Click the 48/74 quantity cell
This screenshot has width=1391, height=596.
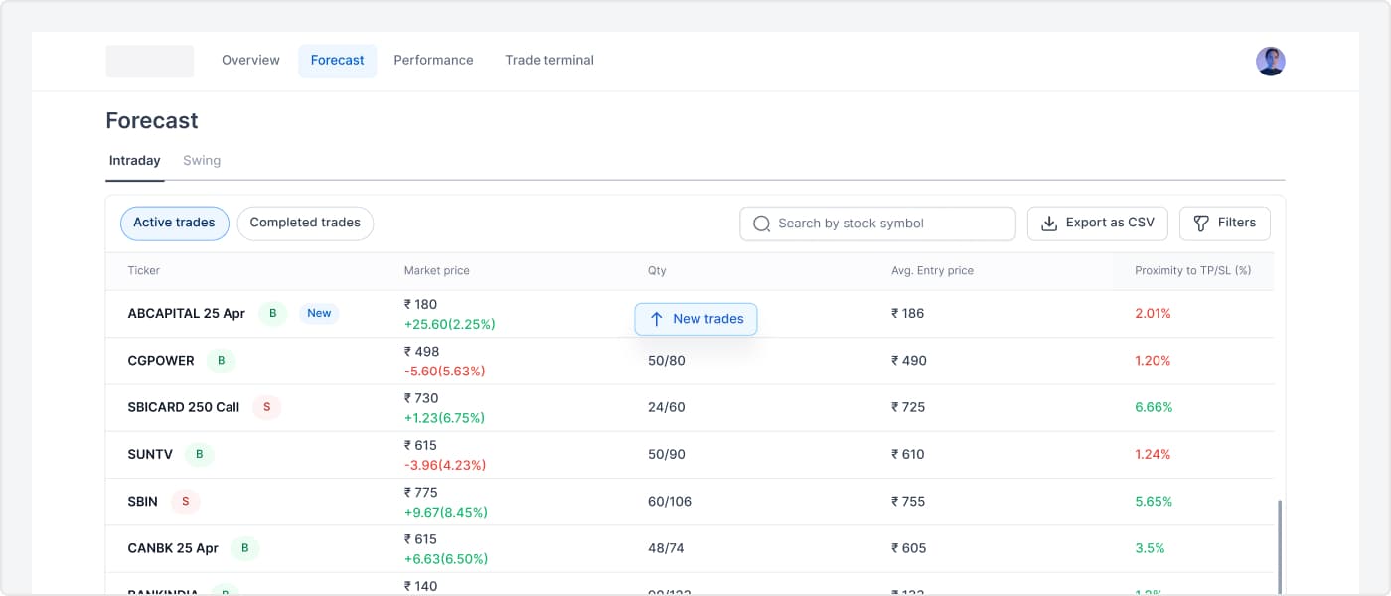coord(666,548)
